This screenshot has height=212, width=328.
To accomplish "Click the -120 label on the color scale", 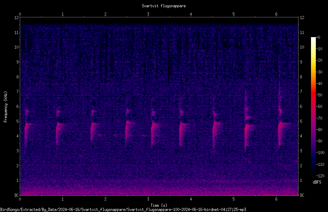I will click(x=320, y=176).
